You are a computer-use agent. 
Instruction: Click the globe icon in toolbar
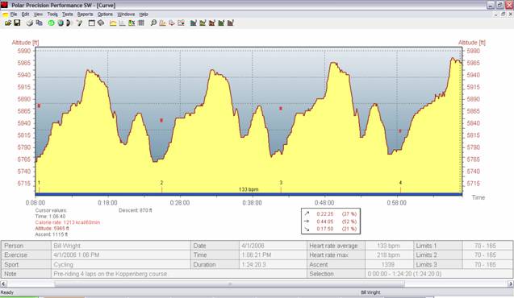point(61,23)
